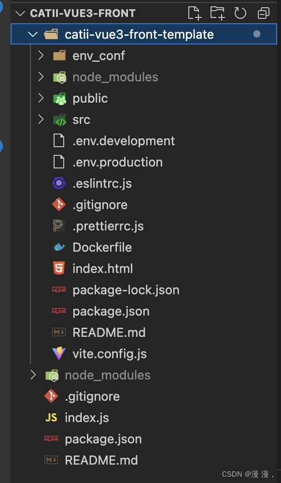The width and height of the screenshot is (281, 483).
Task: Click the blue dot on the active file row
Action: (x=256, y=34)
